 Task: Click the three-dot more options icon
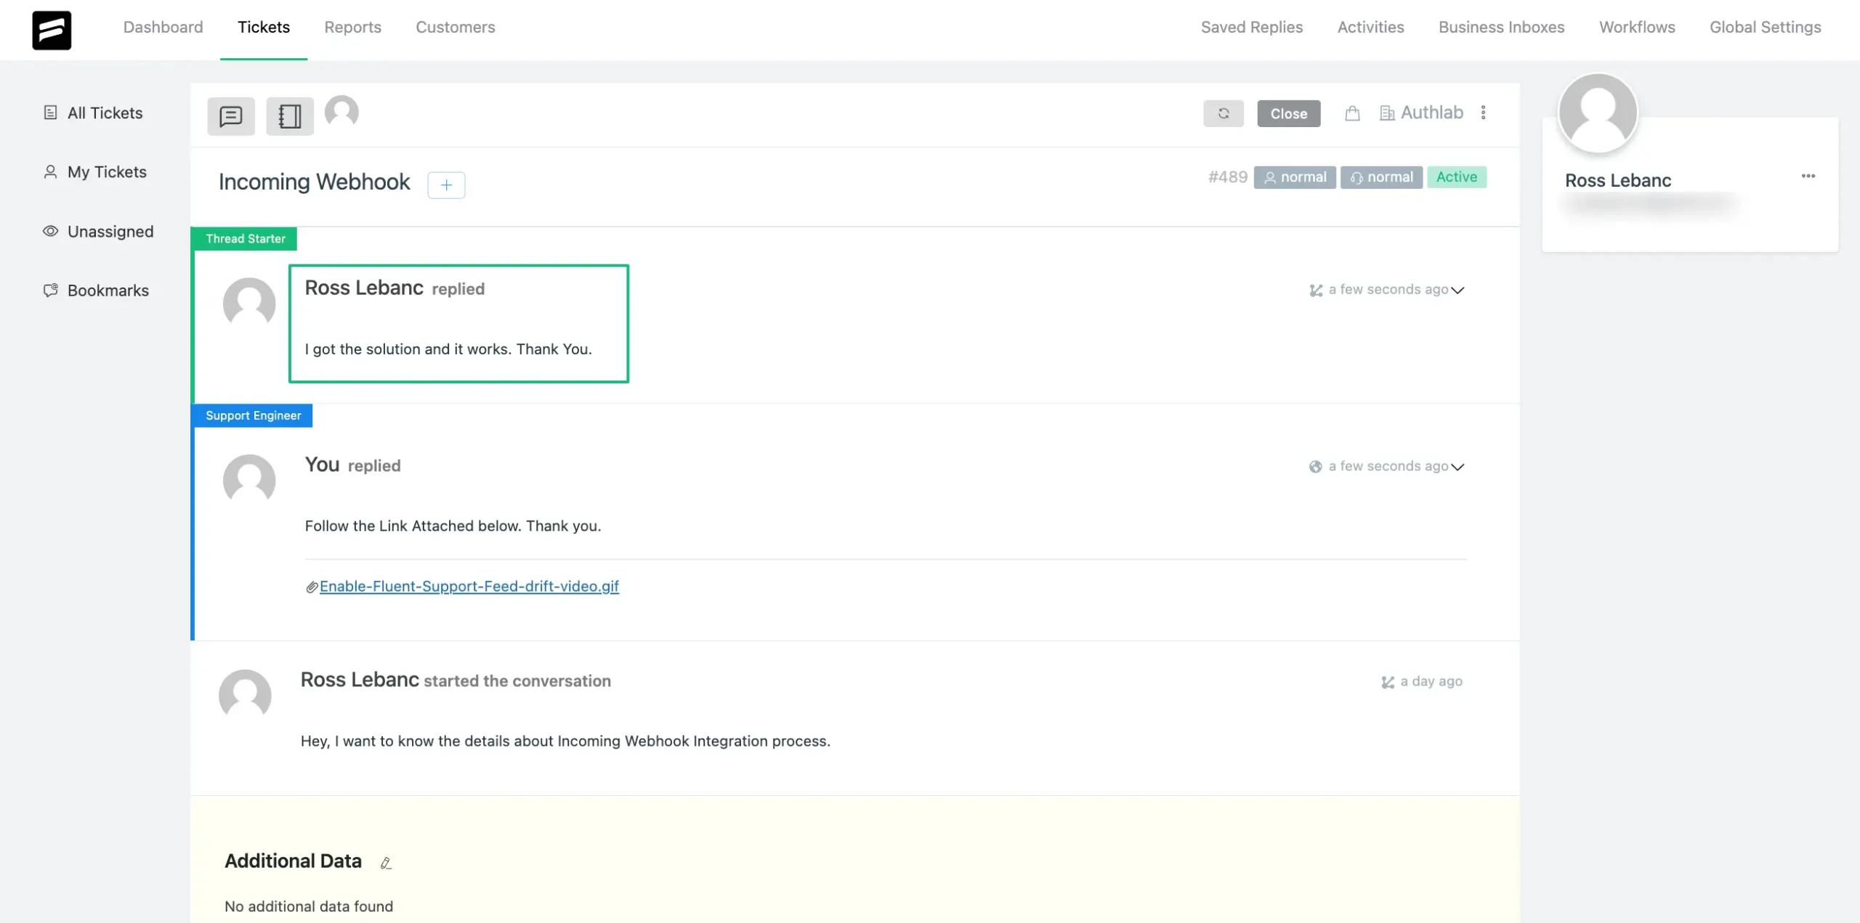coord(1484,113)
